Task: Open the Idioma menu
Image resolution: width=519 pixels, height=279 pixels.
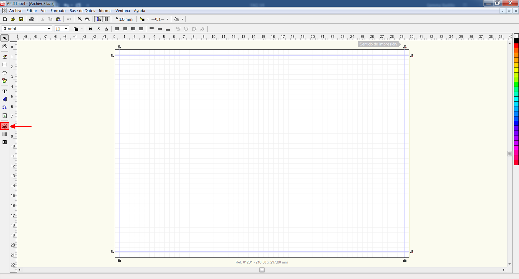Action: (105, 11)
